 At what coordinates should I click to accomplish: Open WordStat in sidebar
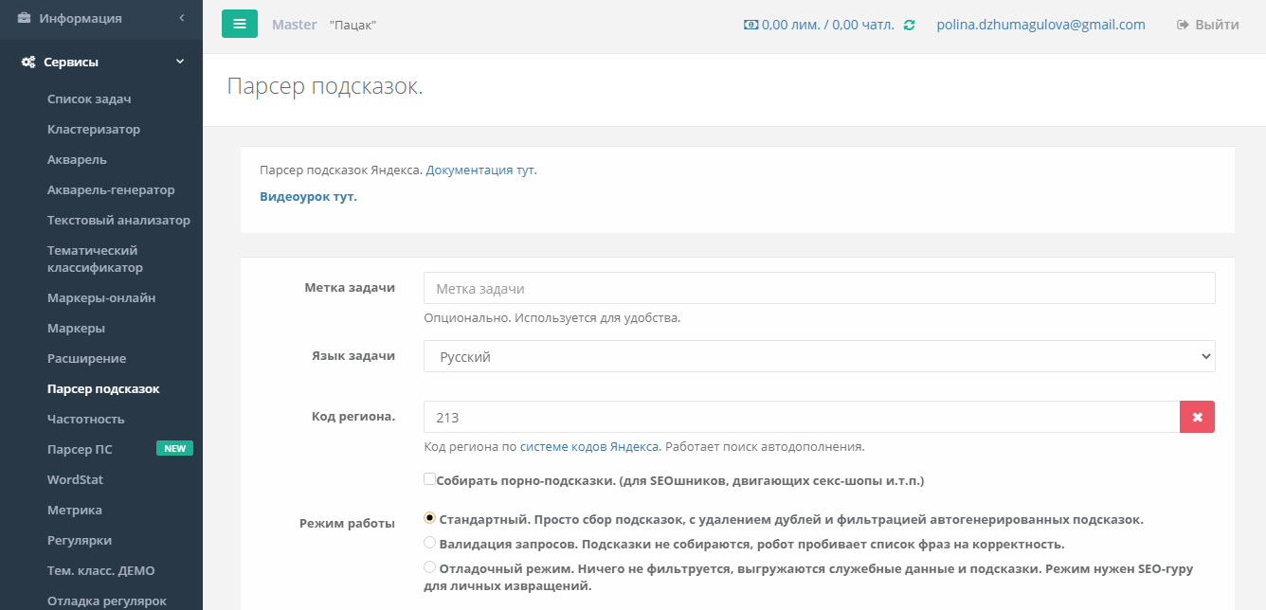pyautogui.click(x=75, y=480)
